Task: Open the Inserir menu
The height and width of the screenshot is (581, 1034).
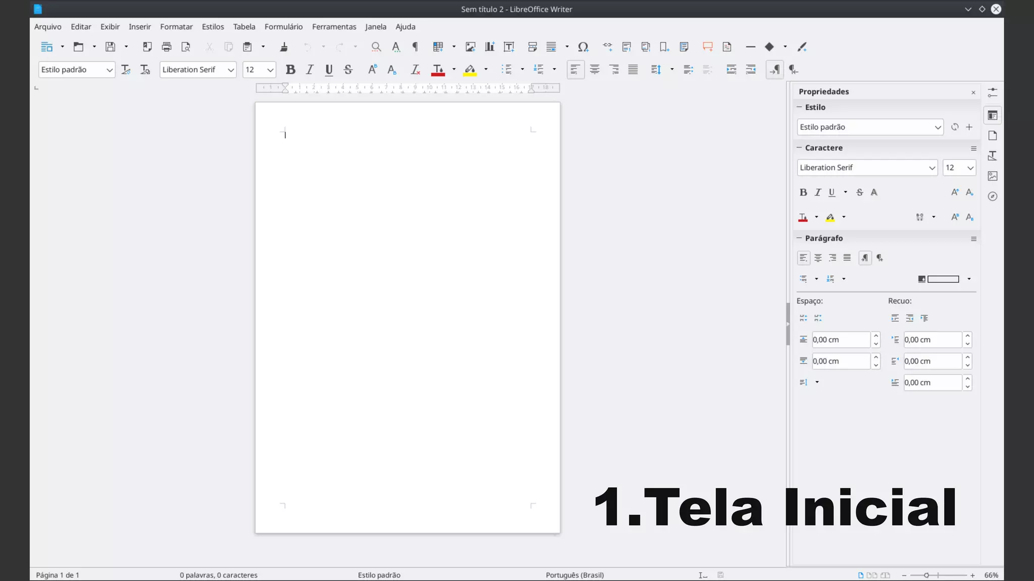Action: [140, 27]
